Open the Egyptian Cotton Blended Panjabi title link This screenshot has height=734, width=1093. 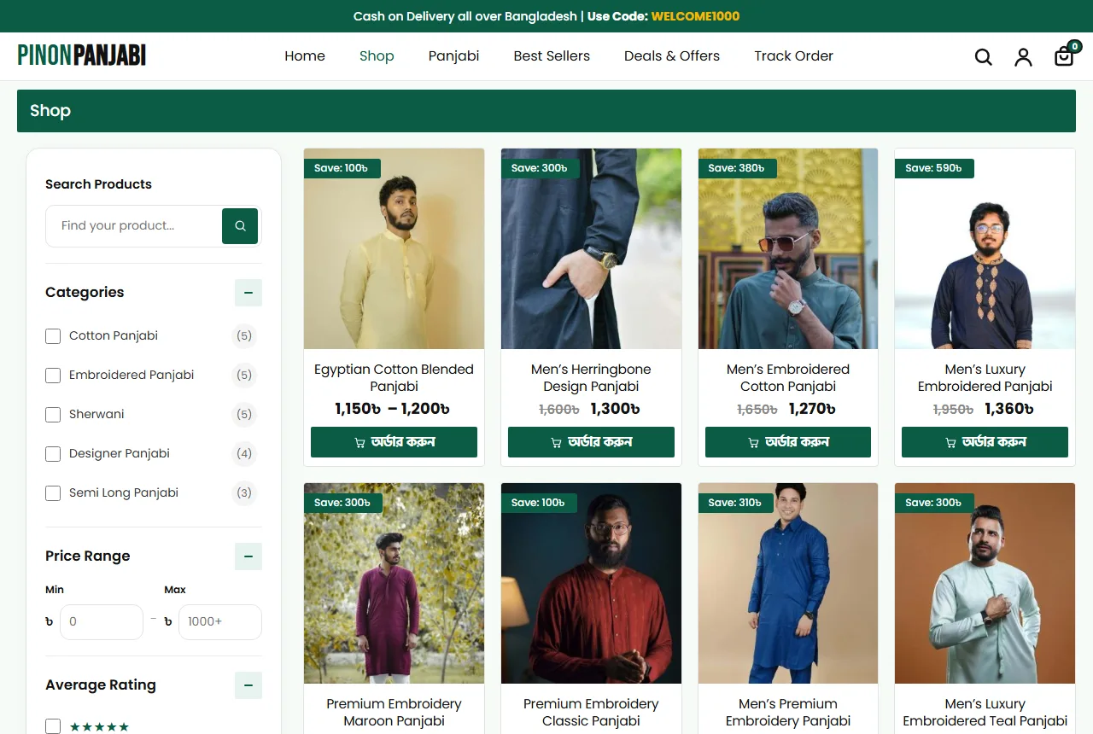(x=394, y=378)
